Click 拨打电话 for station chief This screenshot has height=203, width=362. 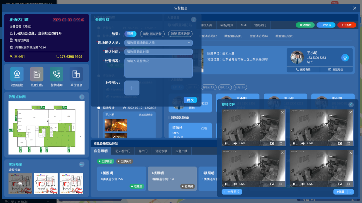coord(303,69)
